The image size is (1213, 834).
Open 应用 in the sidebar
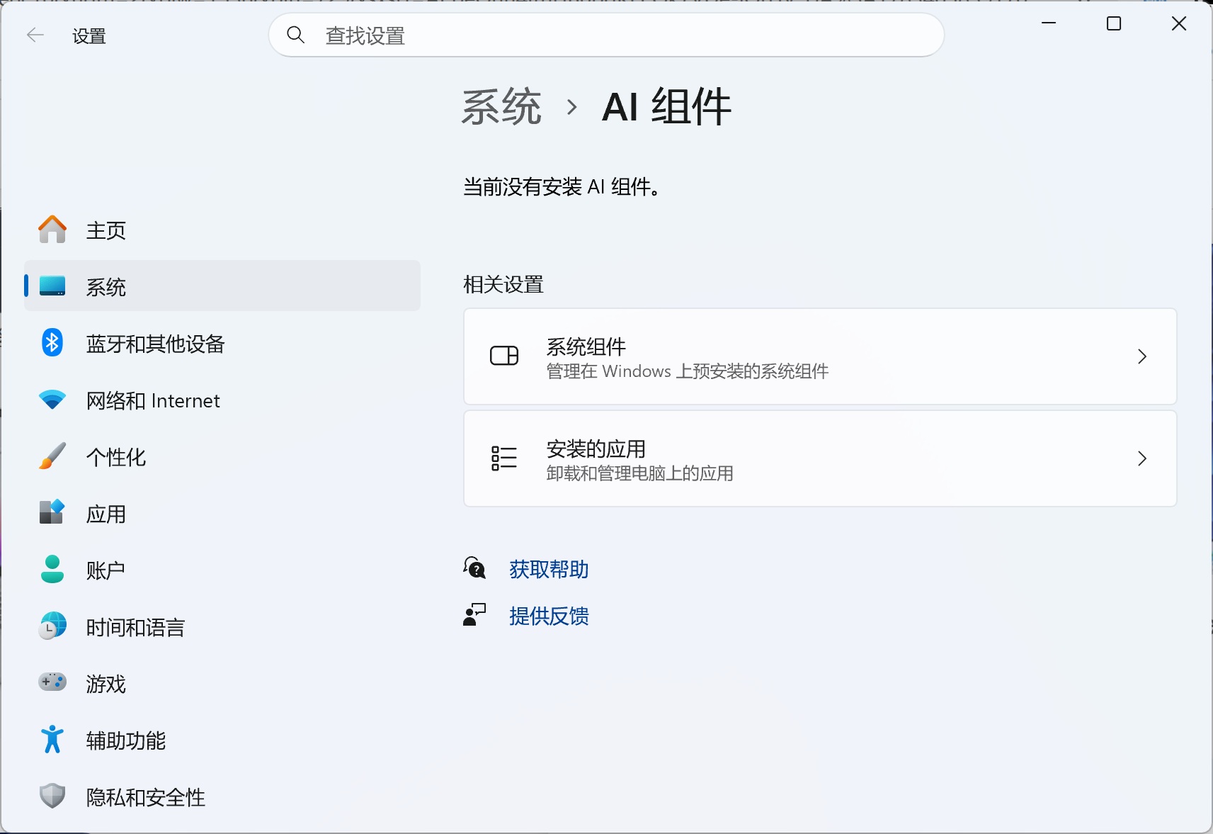(x=222, y=513)
